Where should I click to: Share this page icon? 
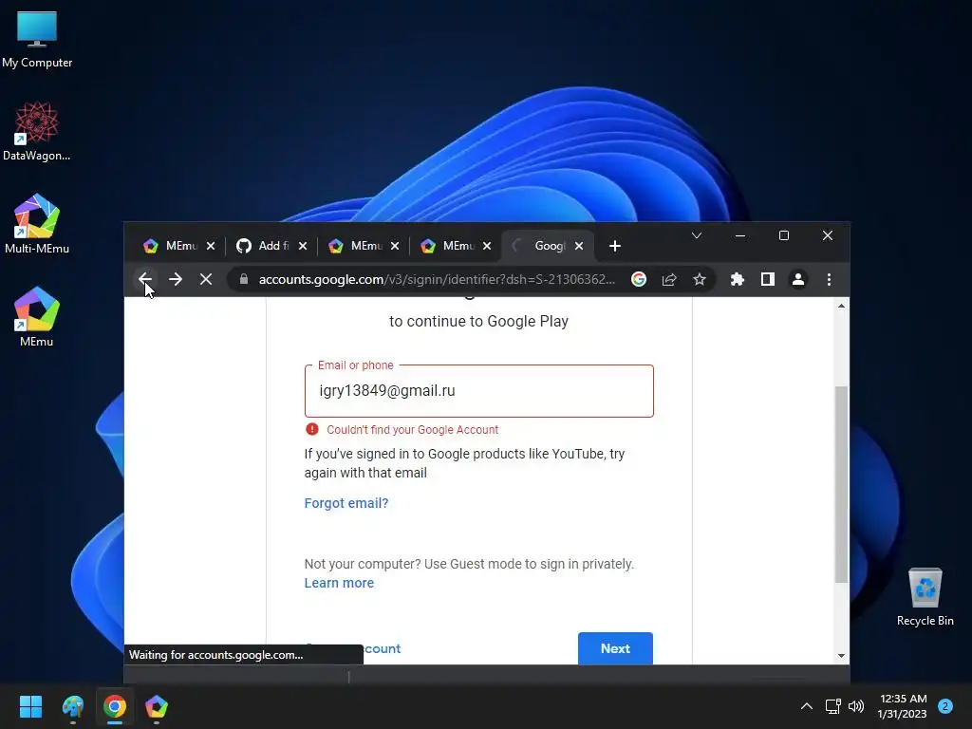pos(669,280)
